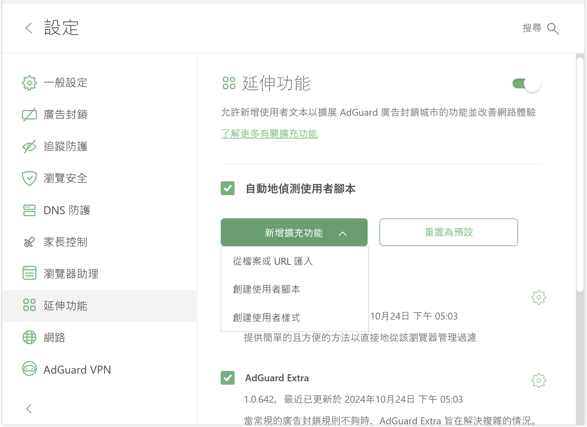Click the 搜尋 search label
This screenshot has height=427, width=587.
(532, 28)
